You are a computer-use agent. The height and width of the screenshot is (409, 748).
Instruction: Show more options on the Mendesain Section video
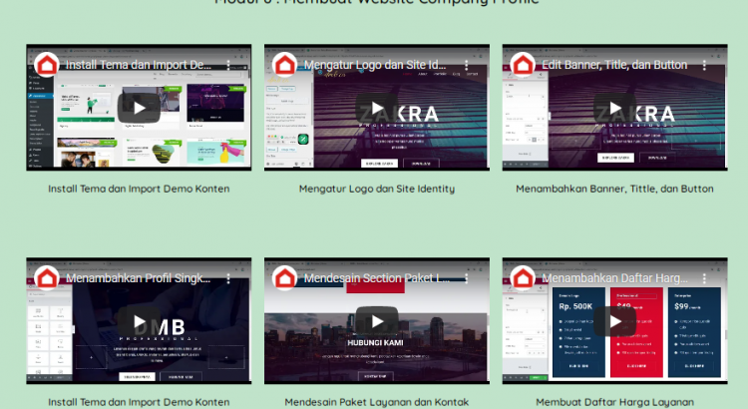467,278
